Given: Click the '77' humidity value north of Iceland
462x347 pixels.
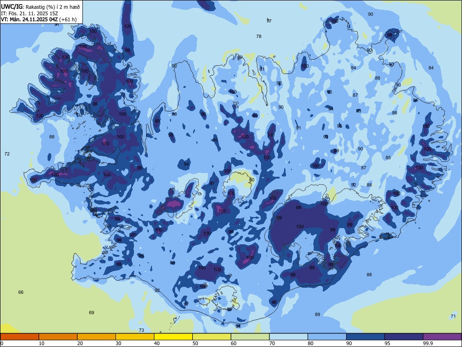Looking at the screenshot, I should point(269,21).
